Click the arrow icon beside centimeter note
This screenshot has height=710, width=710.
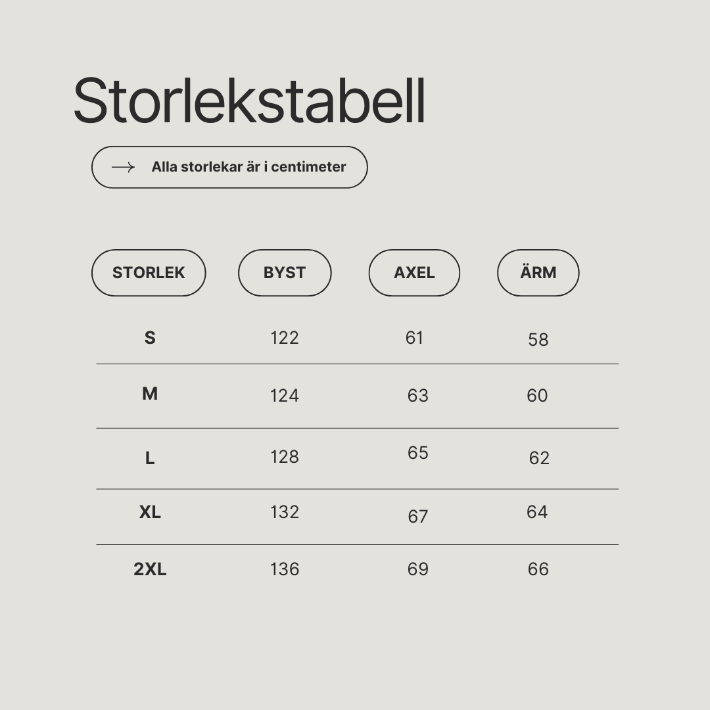pyautogui.click(x=123, y=167)
